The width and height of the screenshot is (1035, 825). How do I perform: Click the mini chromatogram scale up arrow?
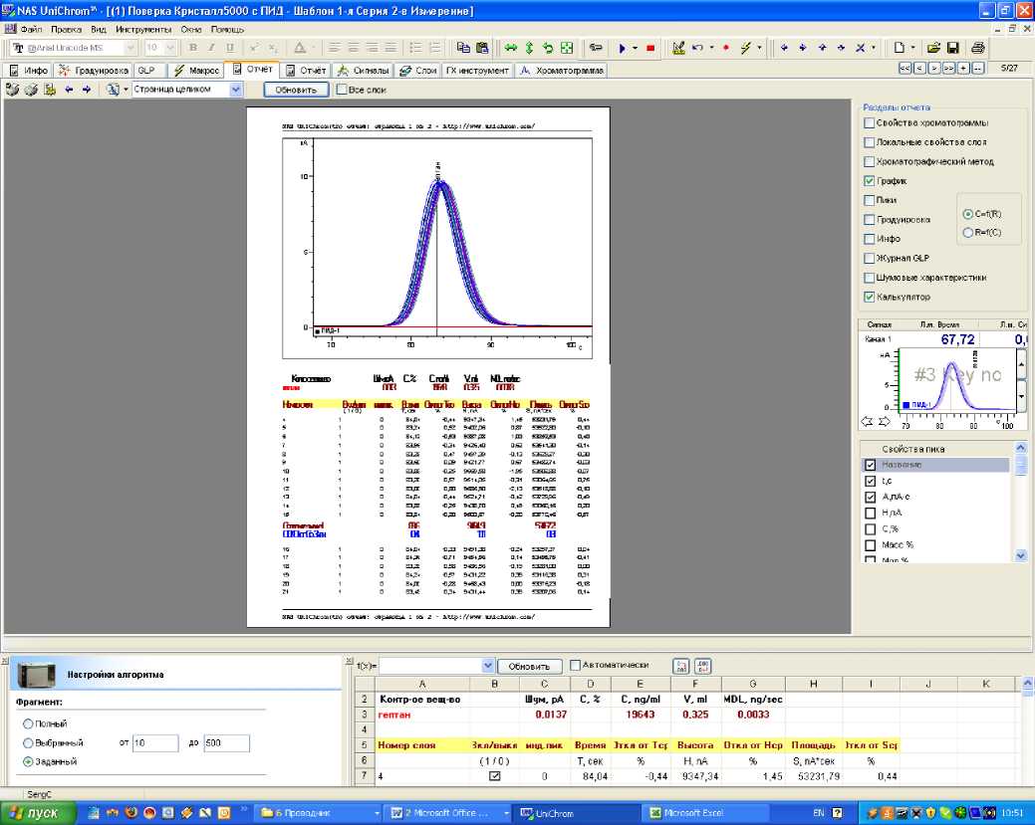point(1021,362)
